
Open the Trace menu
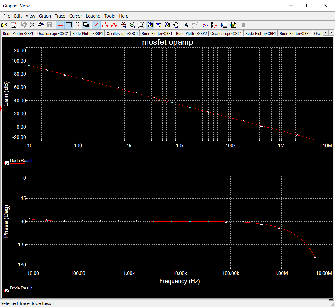60,16
